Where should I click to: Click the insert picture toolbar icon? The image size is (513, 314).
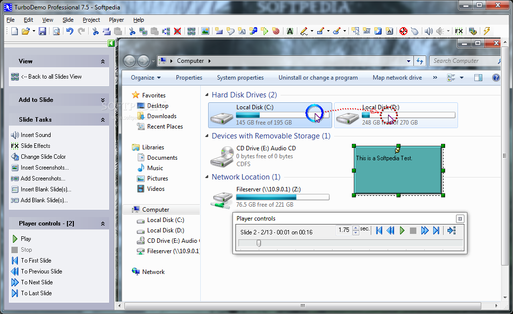click(205, 31)
